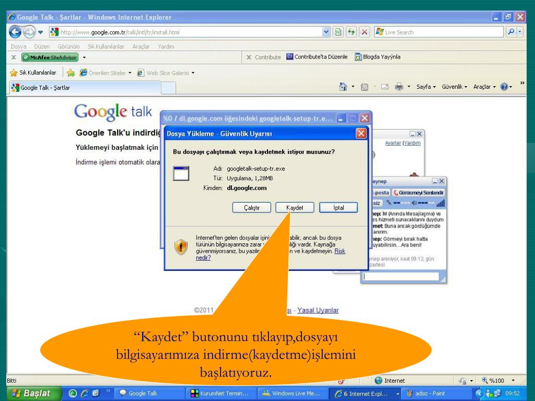The width and height of the screenshot is (535, 401).
Task: Click in the Live Search box
Action: pos(438,32)
